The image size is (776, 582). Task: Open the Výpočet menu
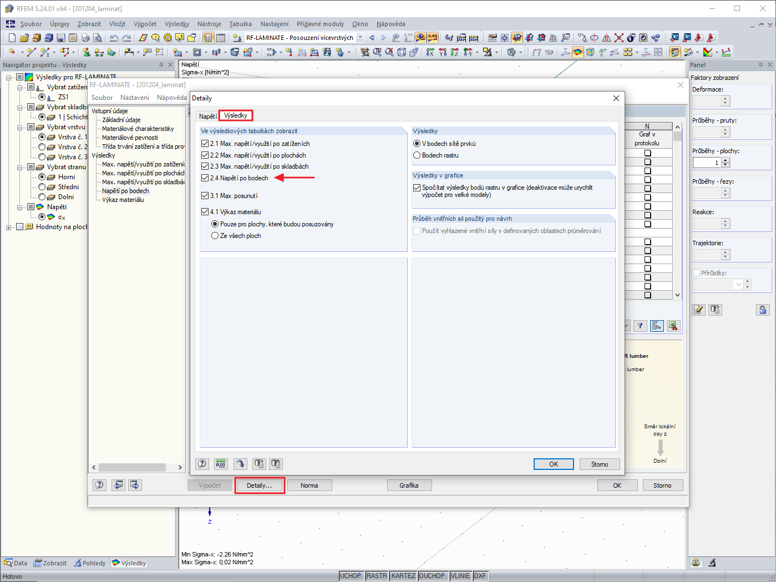pos(145,24)
